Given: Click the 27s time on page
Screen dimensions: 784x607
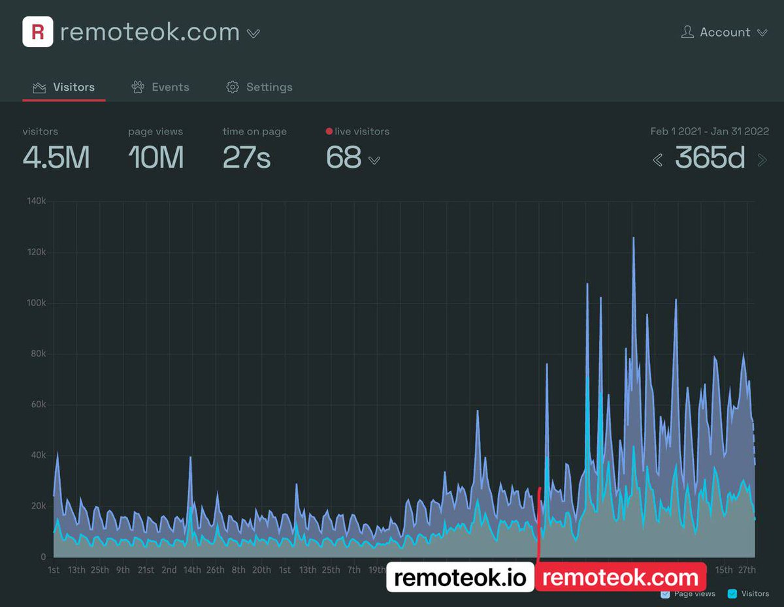Looking at the screenshot, I should 246,157.
